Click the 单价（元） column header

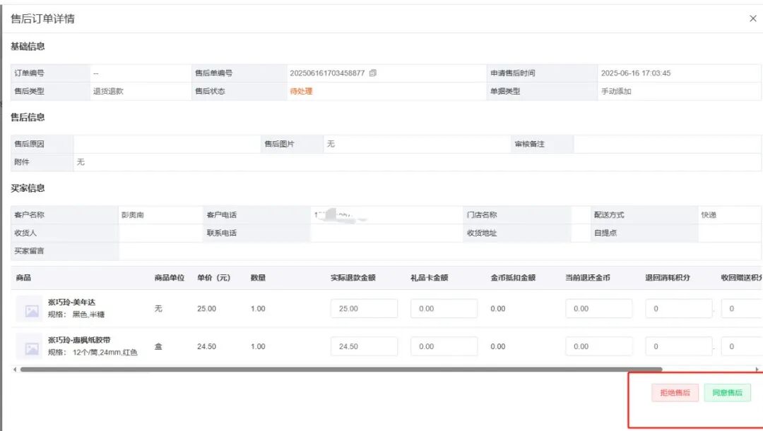point(213,278)
